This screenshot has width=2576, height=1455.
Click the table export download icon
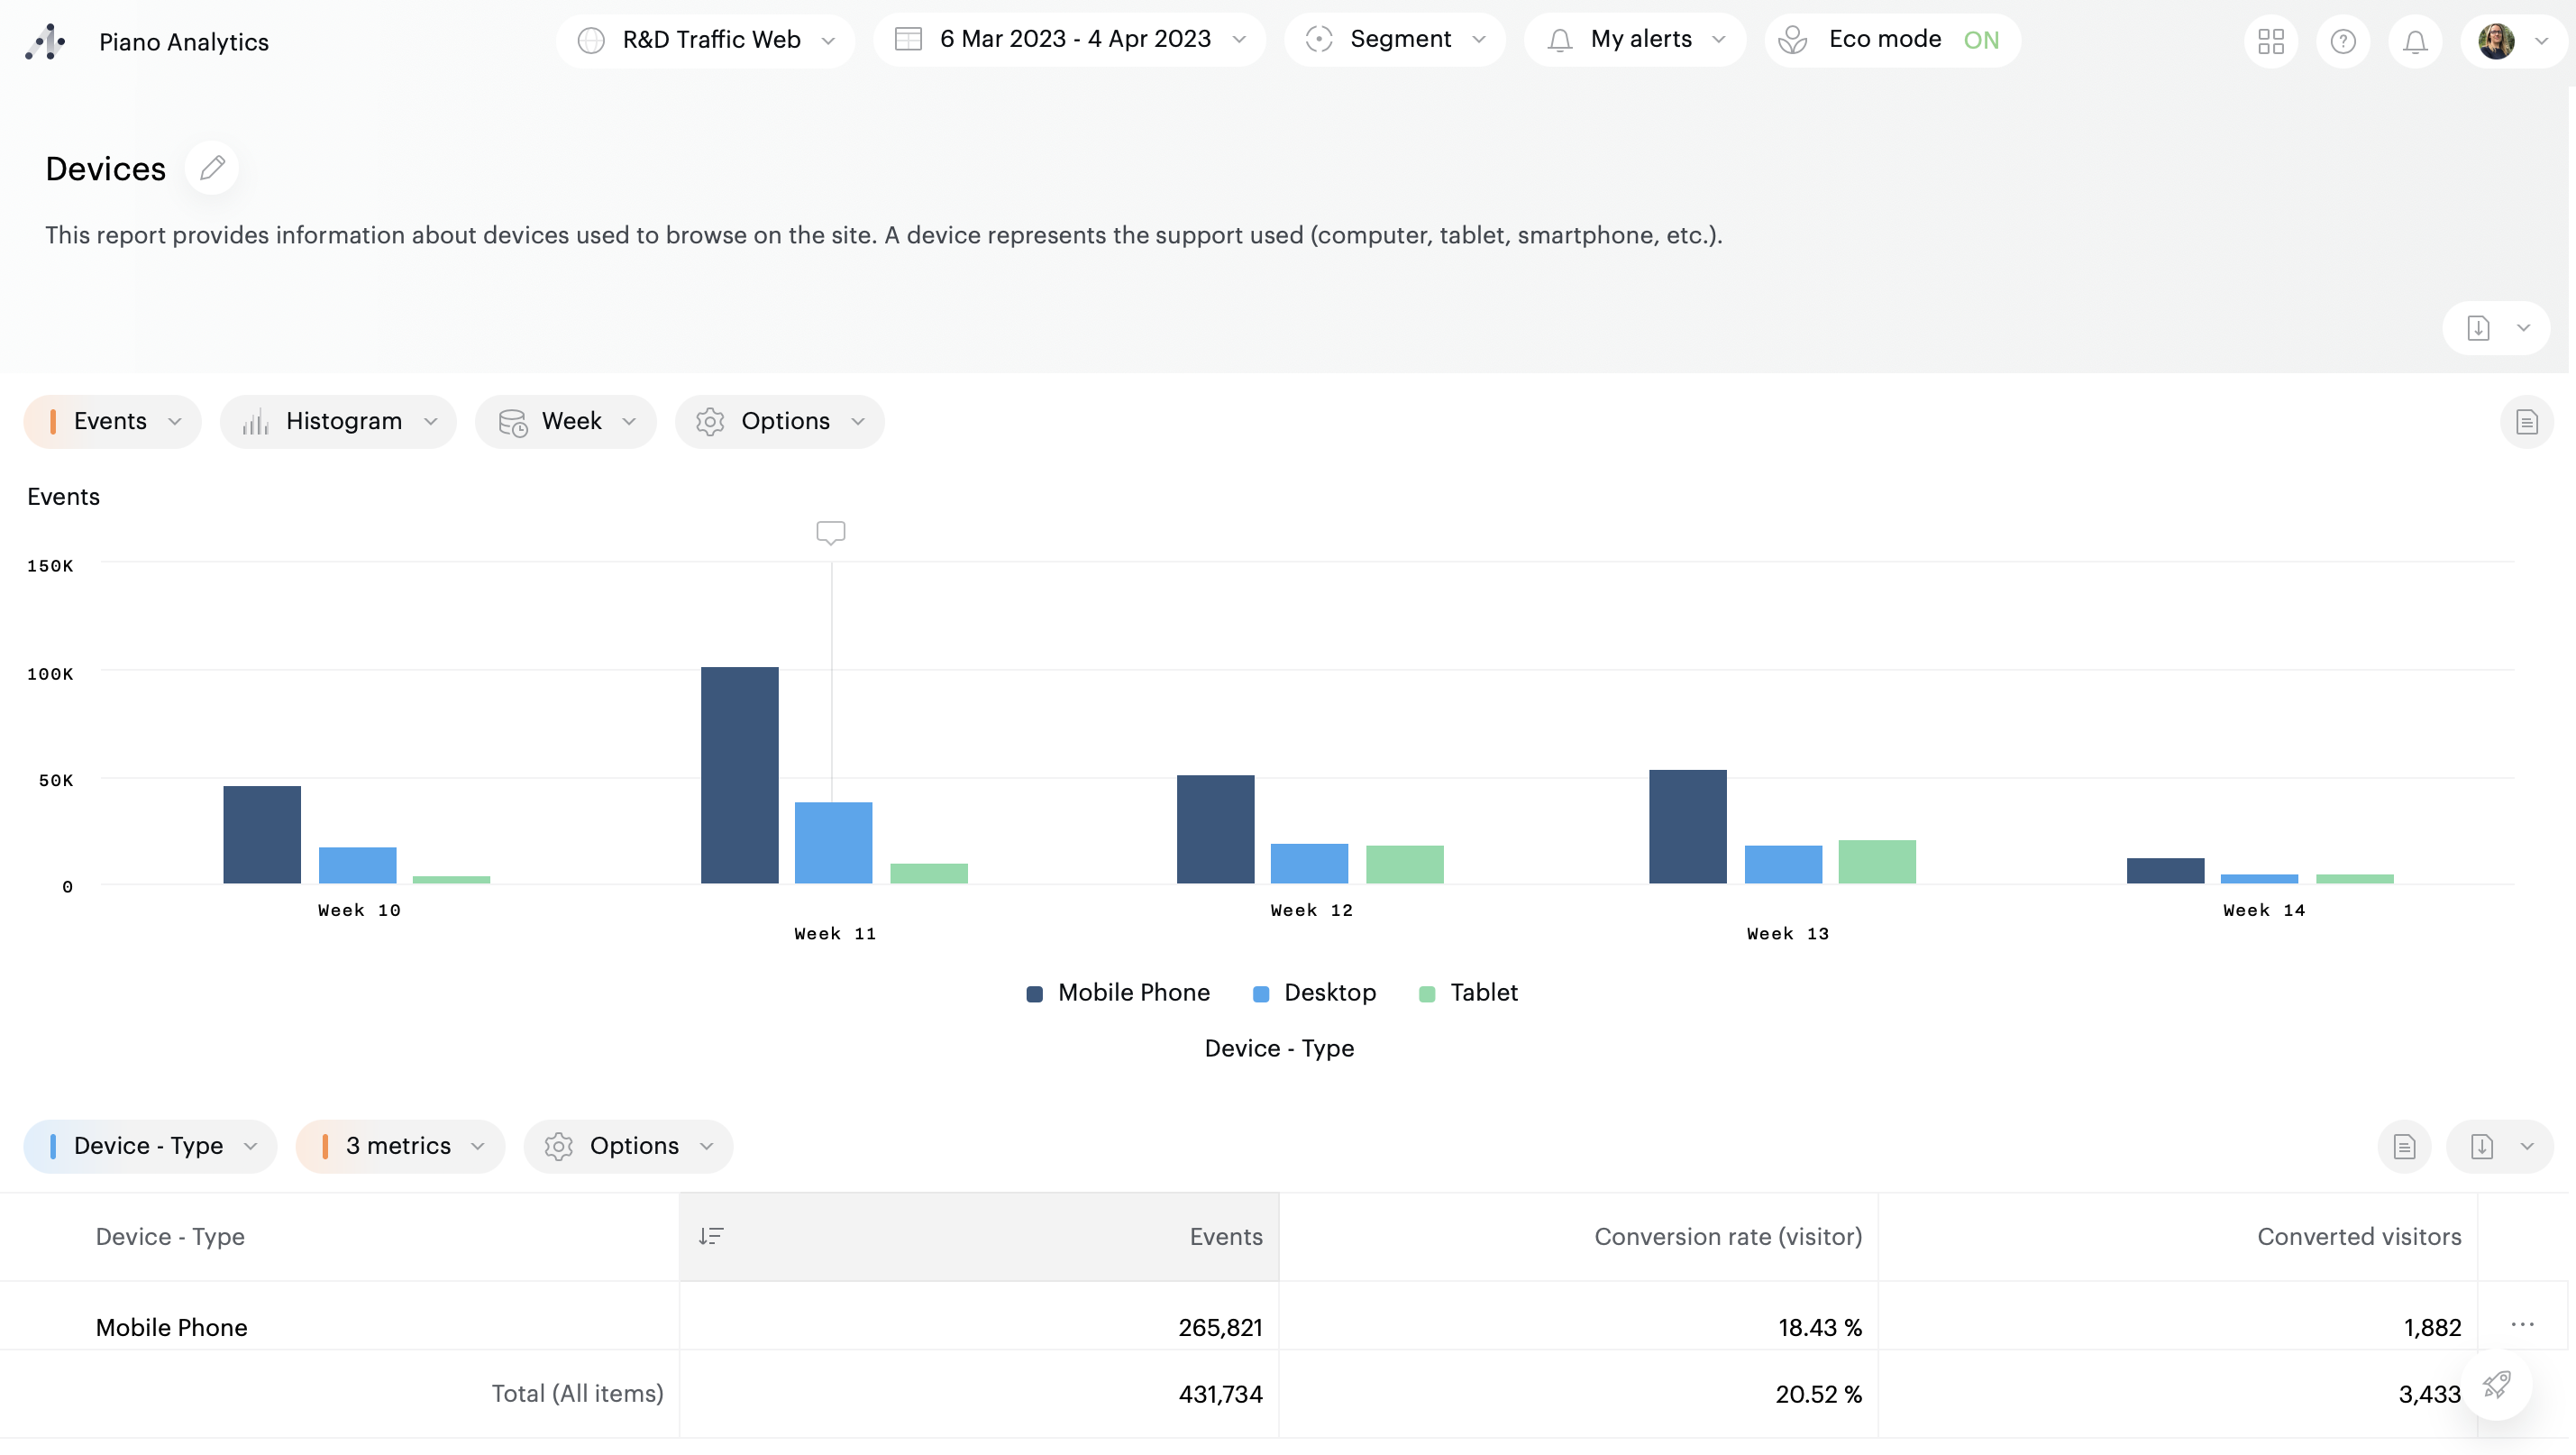click(x=2481, y=1146)
